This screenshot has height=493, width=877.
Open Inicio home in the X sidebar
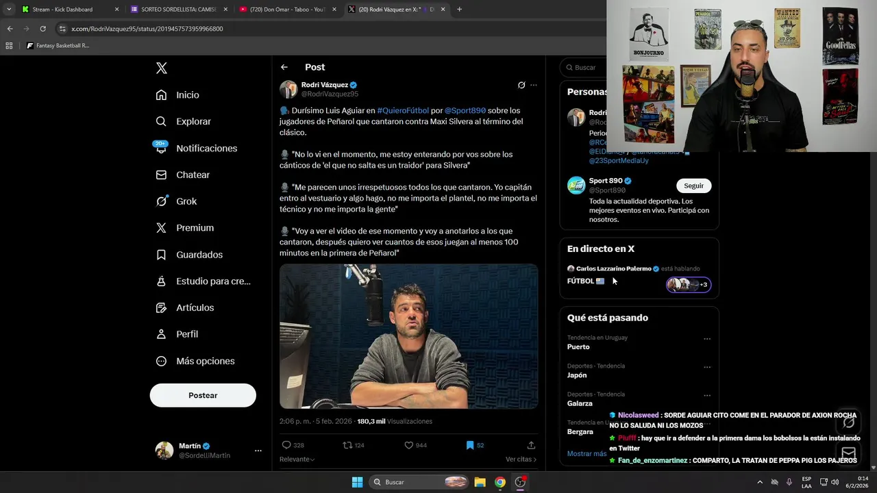click(x=177, y=95)
